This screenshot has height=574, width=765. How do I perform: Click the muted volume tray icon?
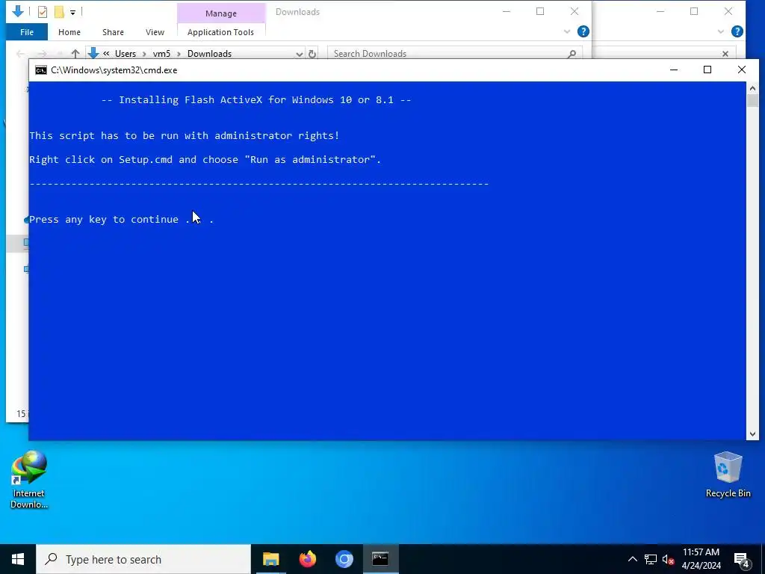tap(668, 559)
